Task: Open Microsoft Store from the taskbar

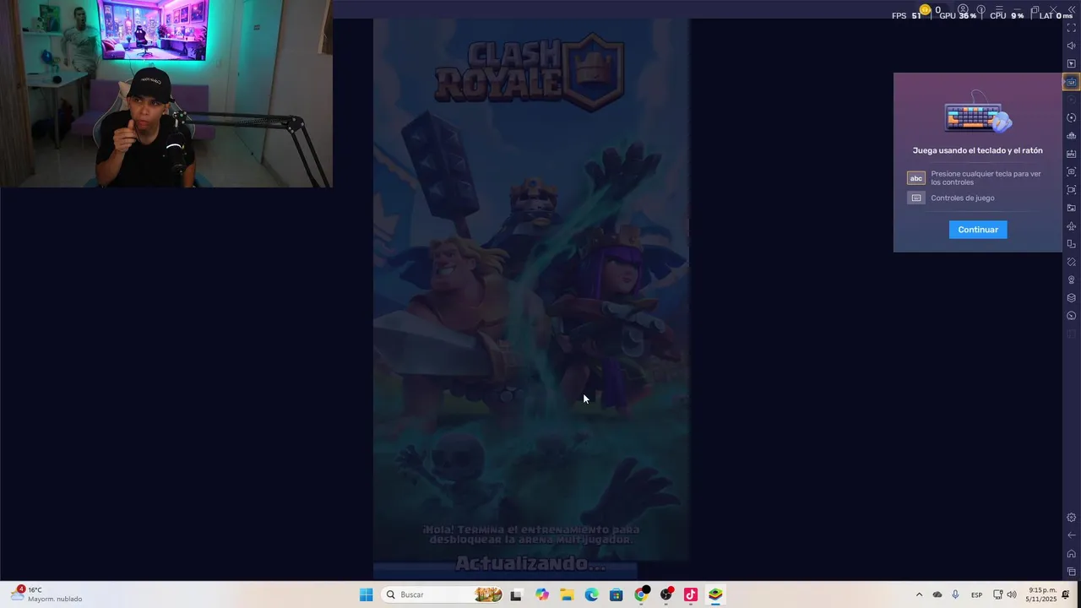Action: [617, 594]
